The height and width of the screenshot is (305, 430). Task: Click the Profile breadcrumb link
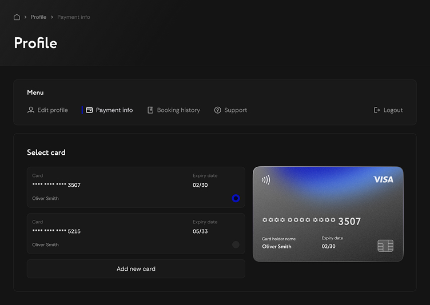pyautogui.click(x=38, y=17)
